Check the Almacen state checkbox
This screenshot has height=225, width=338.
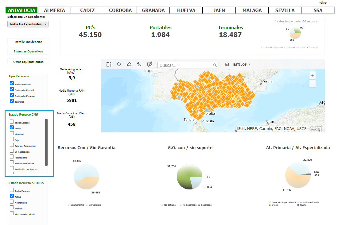12,133
